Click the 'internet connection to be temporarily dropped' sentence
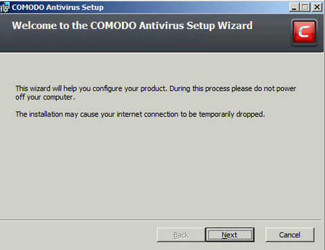325x250 pixels. point(140,114)
